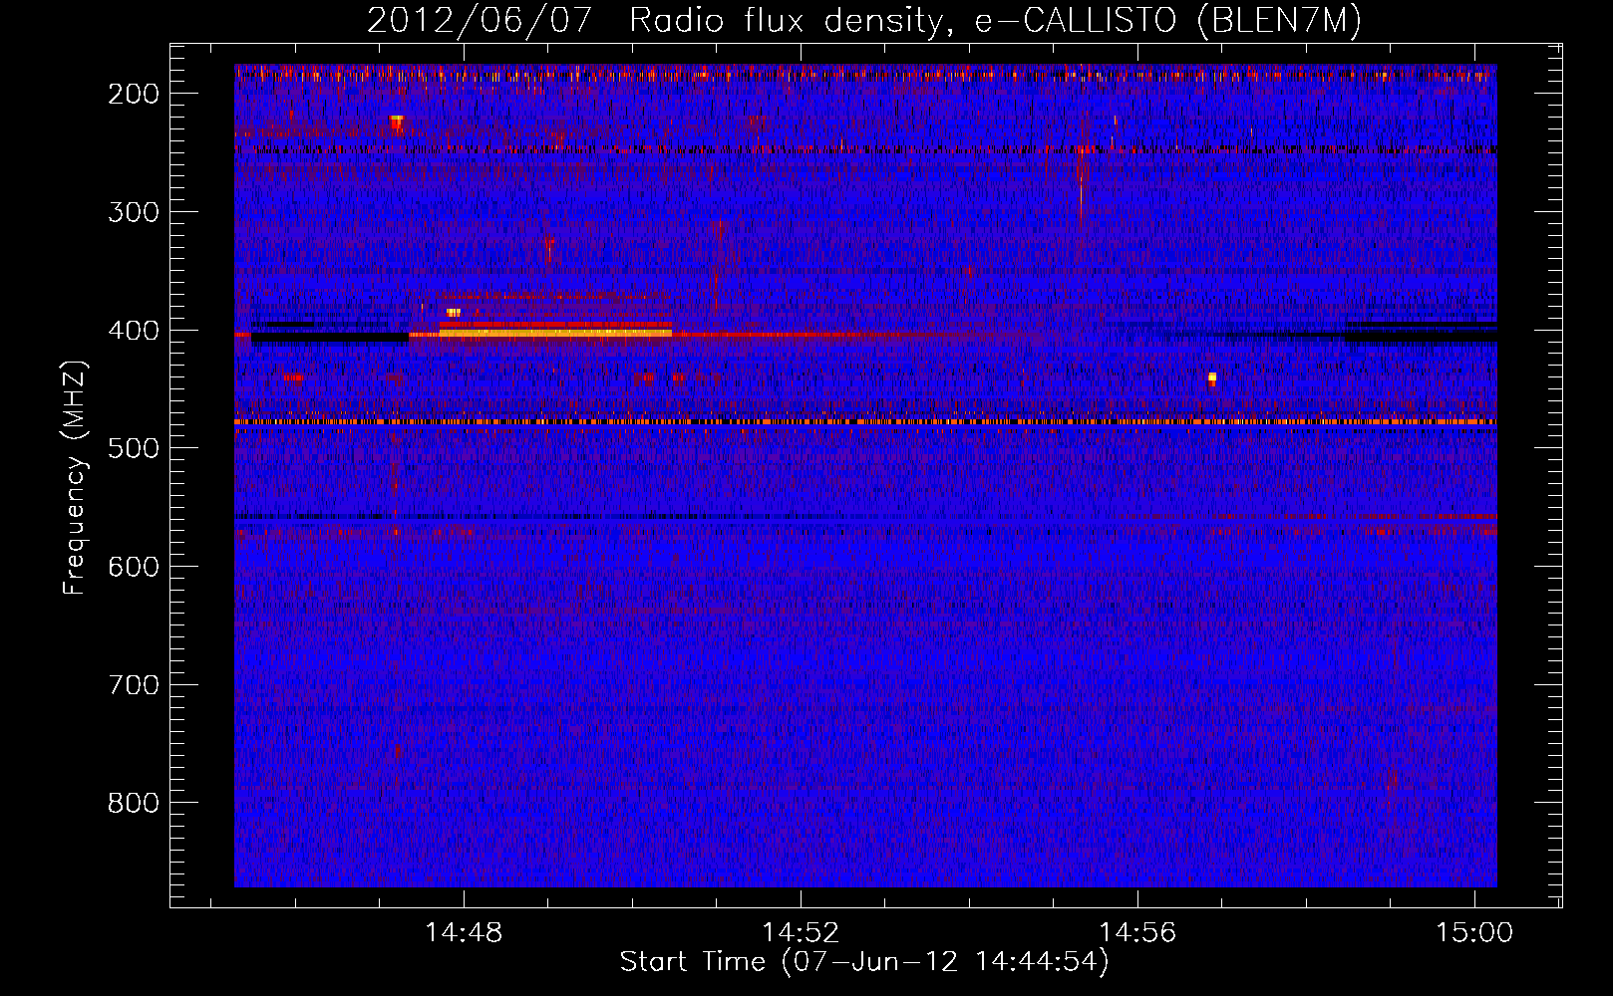Click the 14:48 time tick label
This screenshot has width=1613, height=996.
(464, 933)
